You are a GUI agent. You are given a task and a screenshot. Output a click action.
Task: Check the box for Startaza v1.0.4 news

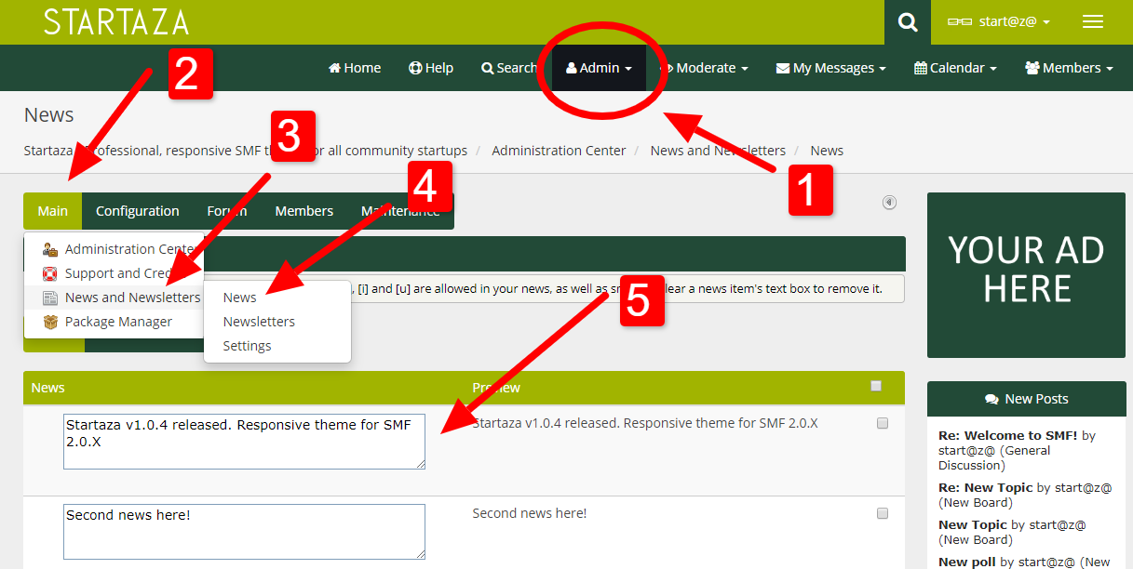click(883, 423)
